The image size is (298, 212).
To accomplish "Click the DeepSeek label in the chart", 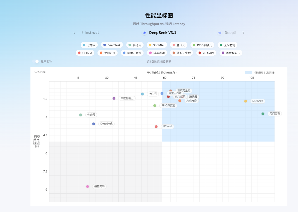I will 106,124.
